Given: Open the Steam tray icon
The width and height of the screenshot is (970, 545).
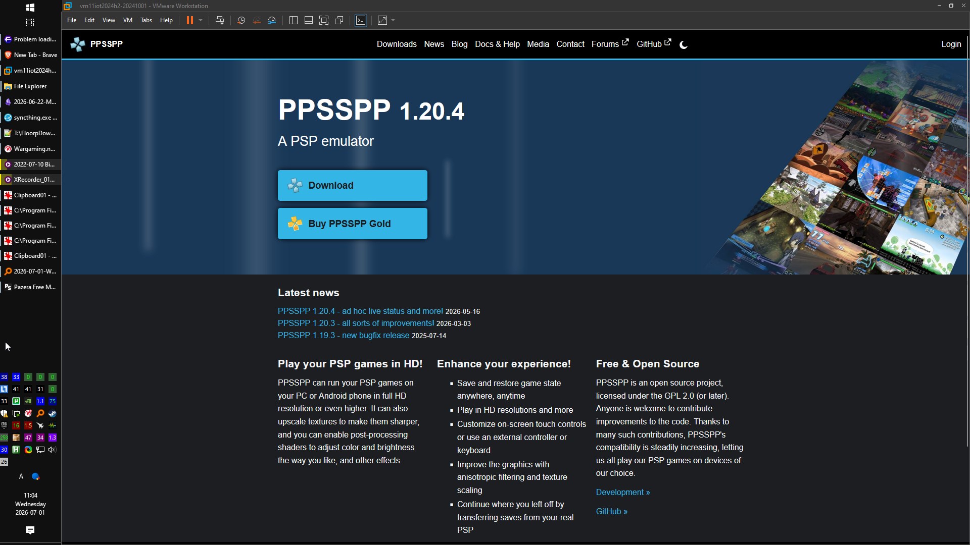Looking at the screenshot, I should pyautogui.click(x=53, y=413).
